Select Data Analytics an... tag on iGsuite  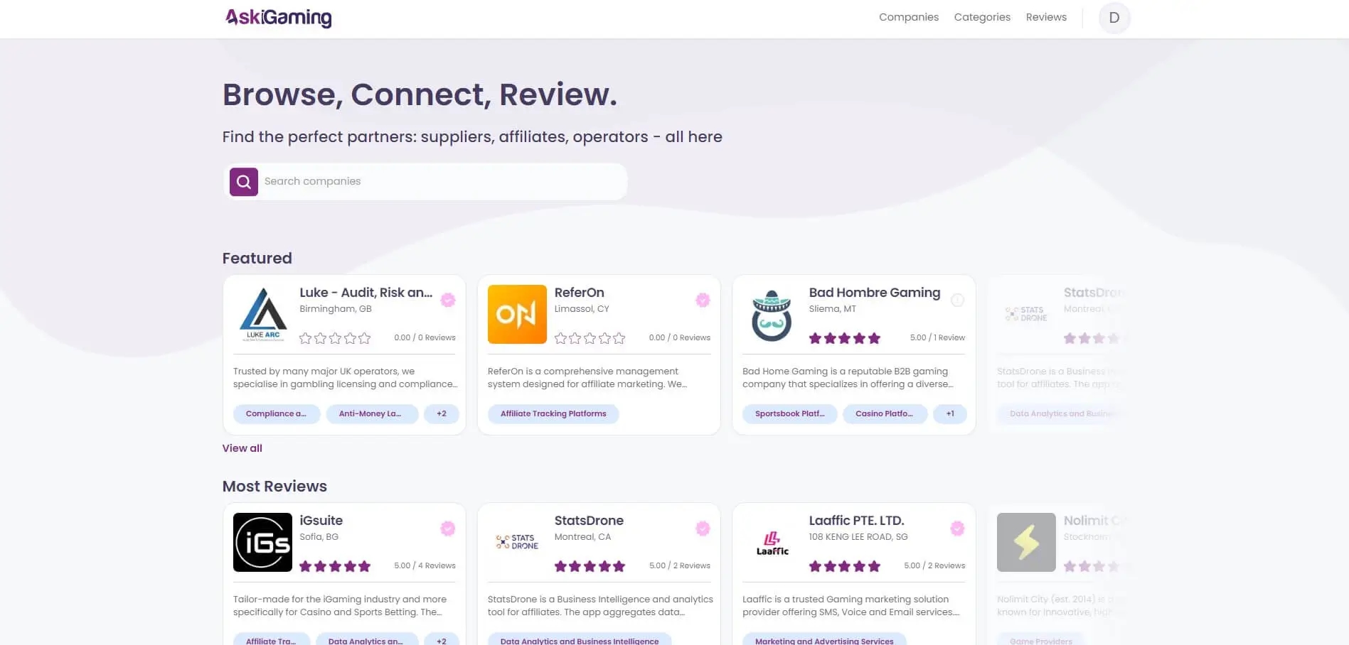(x=366, y=639)
